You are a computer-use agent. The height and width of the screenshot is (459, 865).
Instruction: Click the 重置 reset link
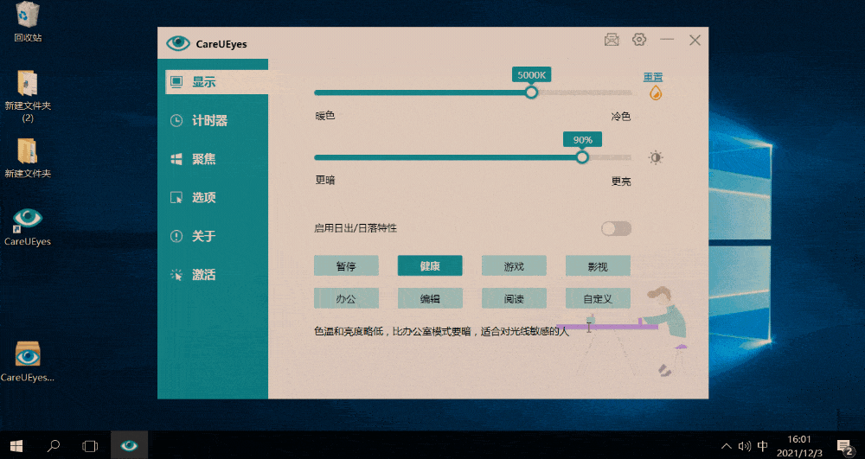(x=653, y=77)
